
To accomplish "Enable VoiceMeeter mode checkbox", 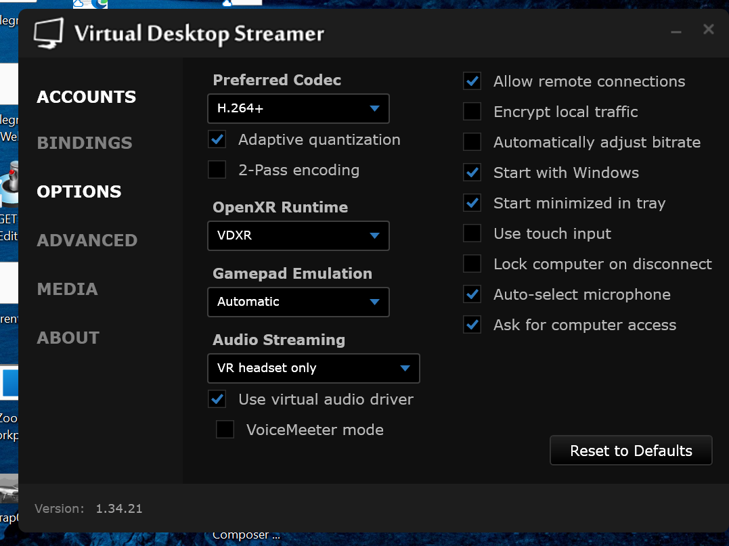I will click(x=225, y=430).
